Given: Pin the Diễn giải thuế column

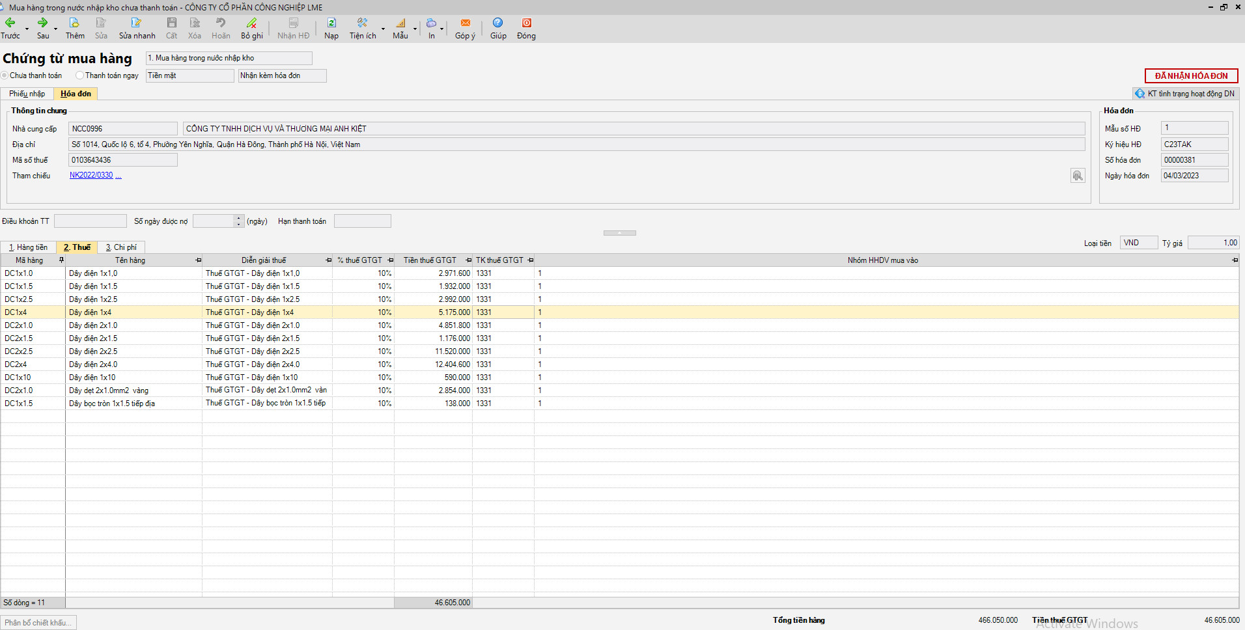Looking at the screenshot, I should click(x=328, y=260).
